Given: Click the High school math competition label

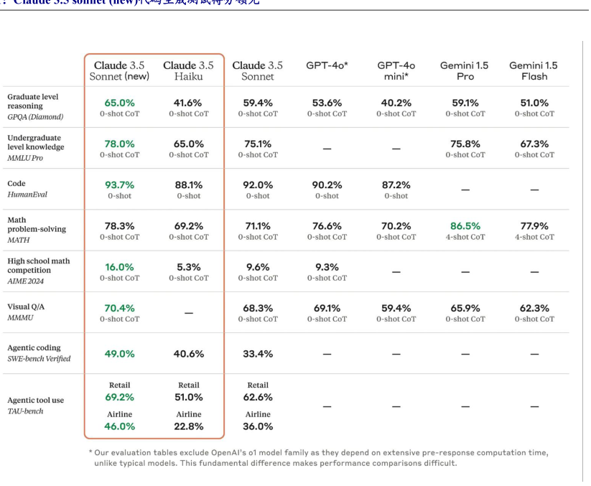Looking at the screenshot, I should [x=38, y=271].
